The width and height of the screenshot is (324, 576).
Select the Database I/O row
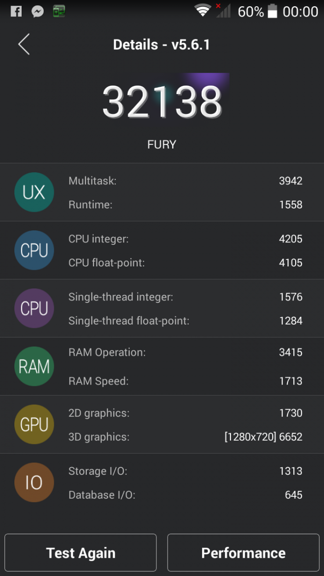click(185, 495)
